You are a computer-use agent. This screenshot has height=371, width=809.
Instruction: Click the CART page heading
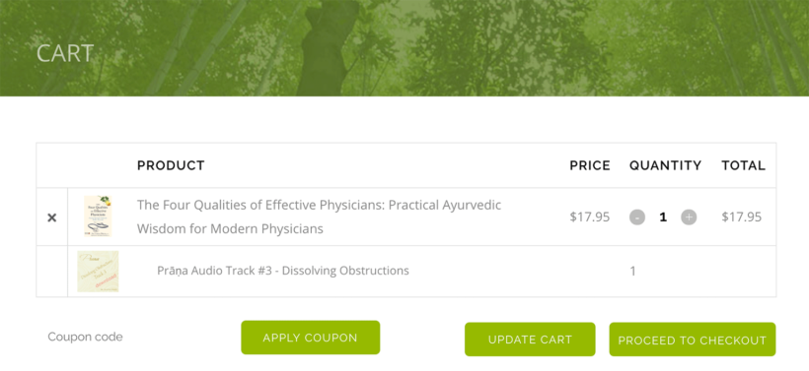[65, 53]
